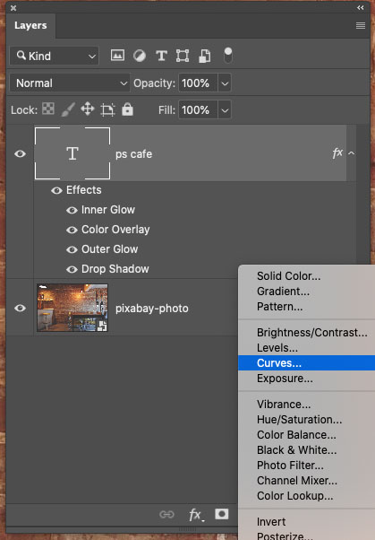Image resolution: width=375 pixels, height=540 pixels.
Task: Lock transparent pixels icon
Action: click(x=48, y=109)
